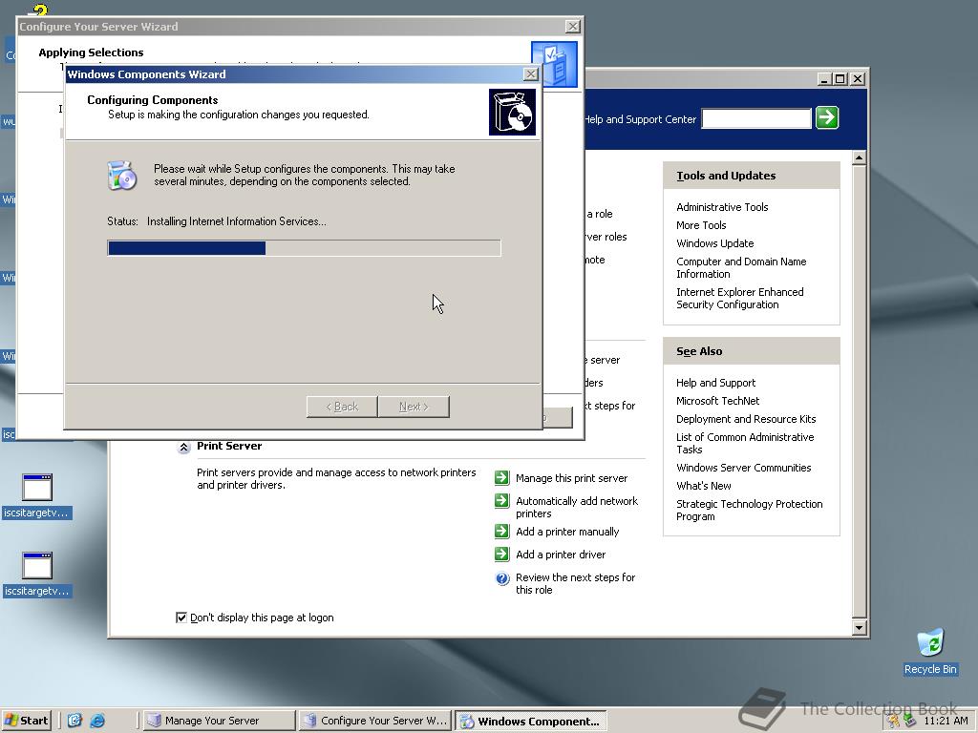Screen dimensions: 978x733
Task: Click Review the next steps for this role
Action: (x=575, y=583)
